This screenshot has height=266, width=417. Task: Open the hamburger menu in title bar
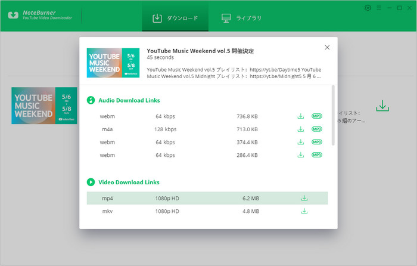(379, 8)
